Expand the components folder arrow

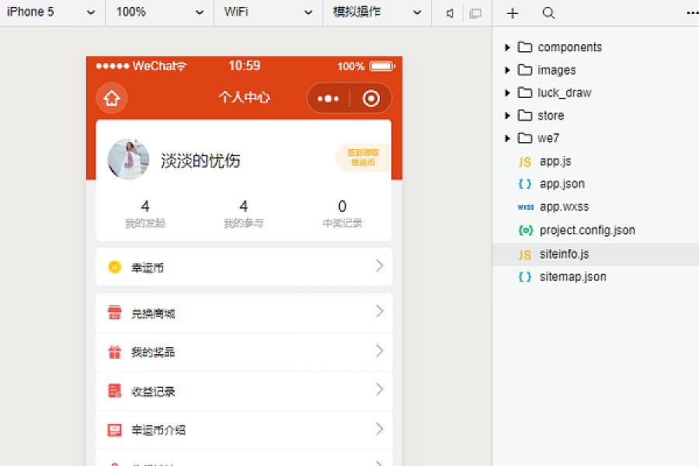507,47
